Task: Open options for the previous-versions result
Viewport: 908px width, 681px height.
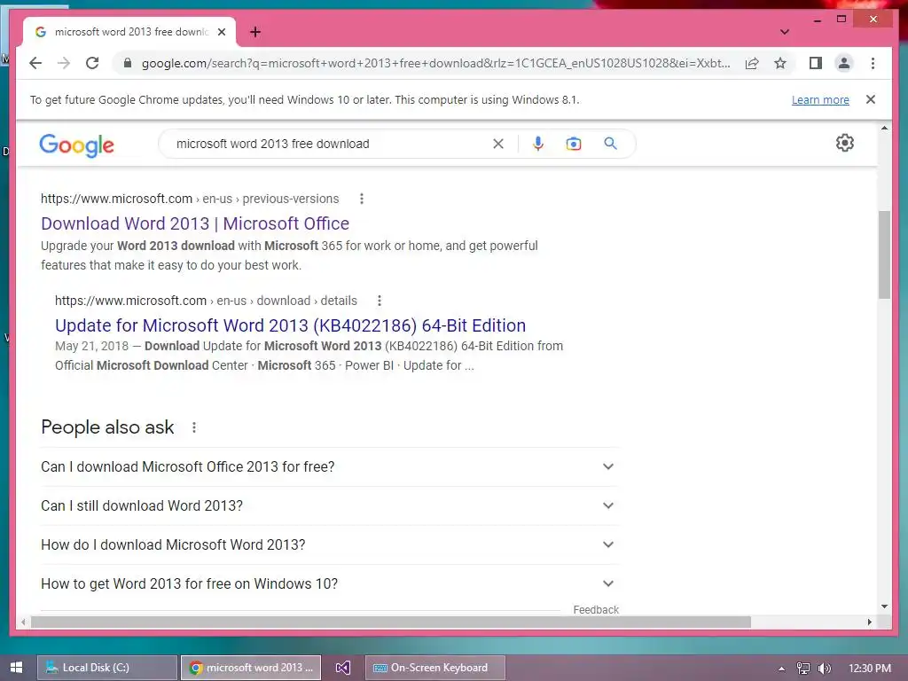Action: (x=362, y=199)
